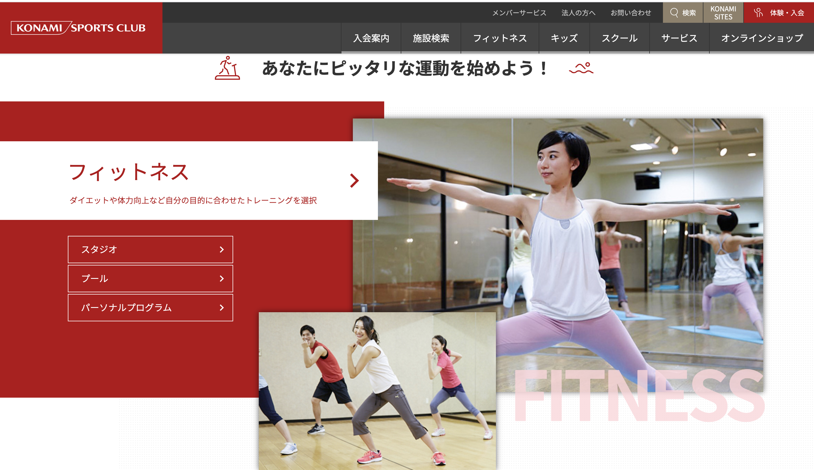
Task: Click the arrow in the スタジオ button
Action: coord(221,249)
